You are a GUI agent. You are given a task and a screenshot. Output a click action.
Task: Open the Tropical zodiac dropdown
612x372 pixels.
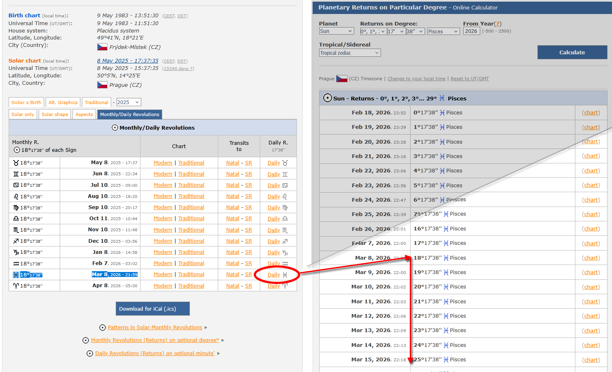350,53
